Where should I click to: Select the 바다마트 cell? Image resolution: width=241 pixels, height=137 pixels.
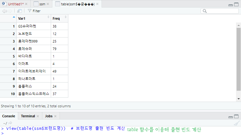point(34,56)
